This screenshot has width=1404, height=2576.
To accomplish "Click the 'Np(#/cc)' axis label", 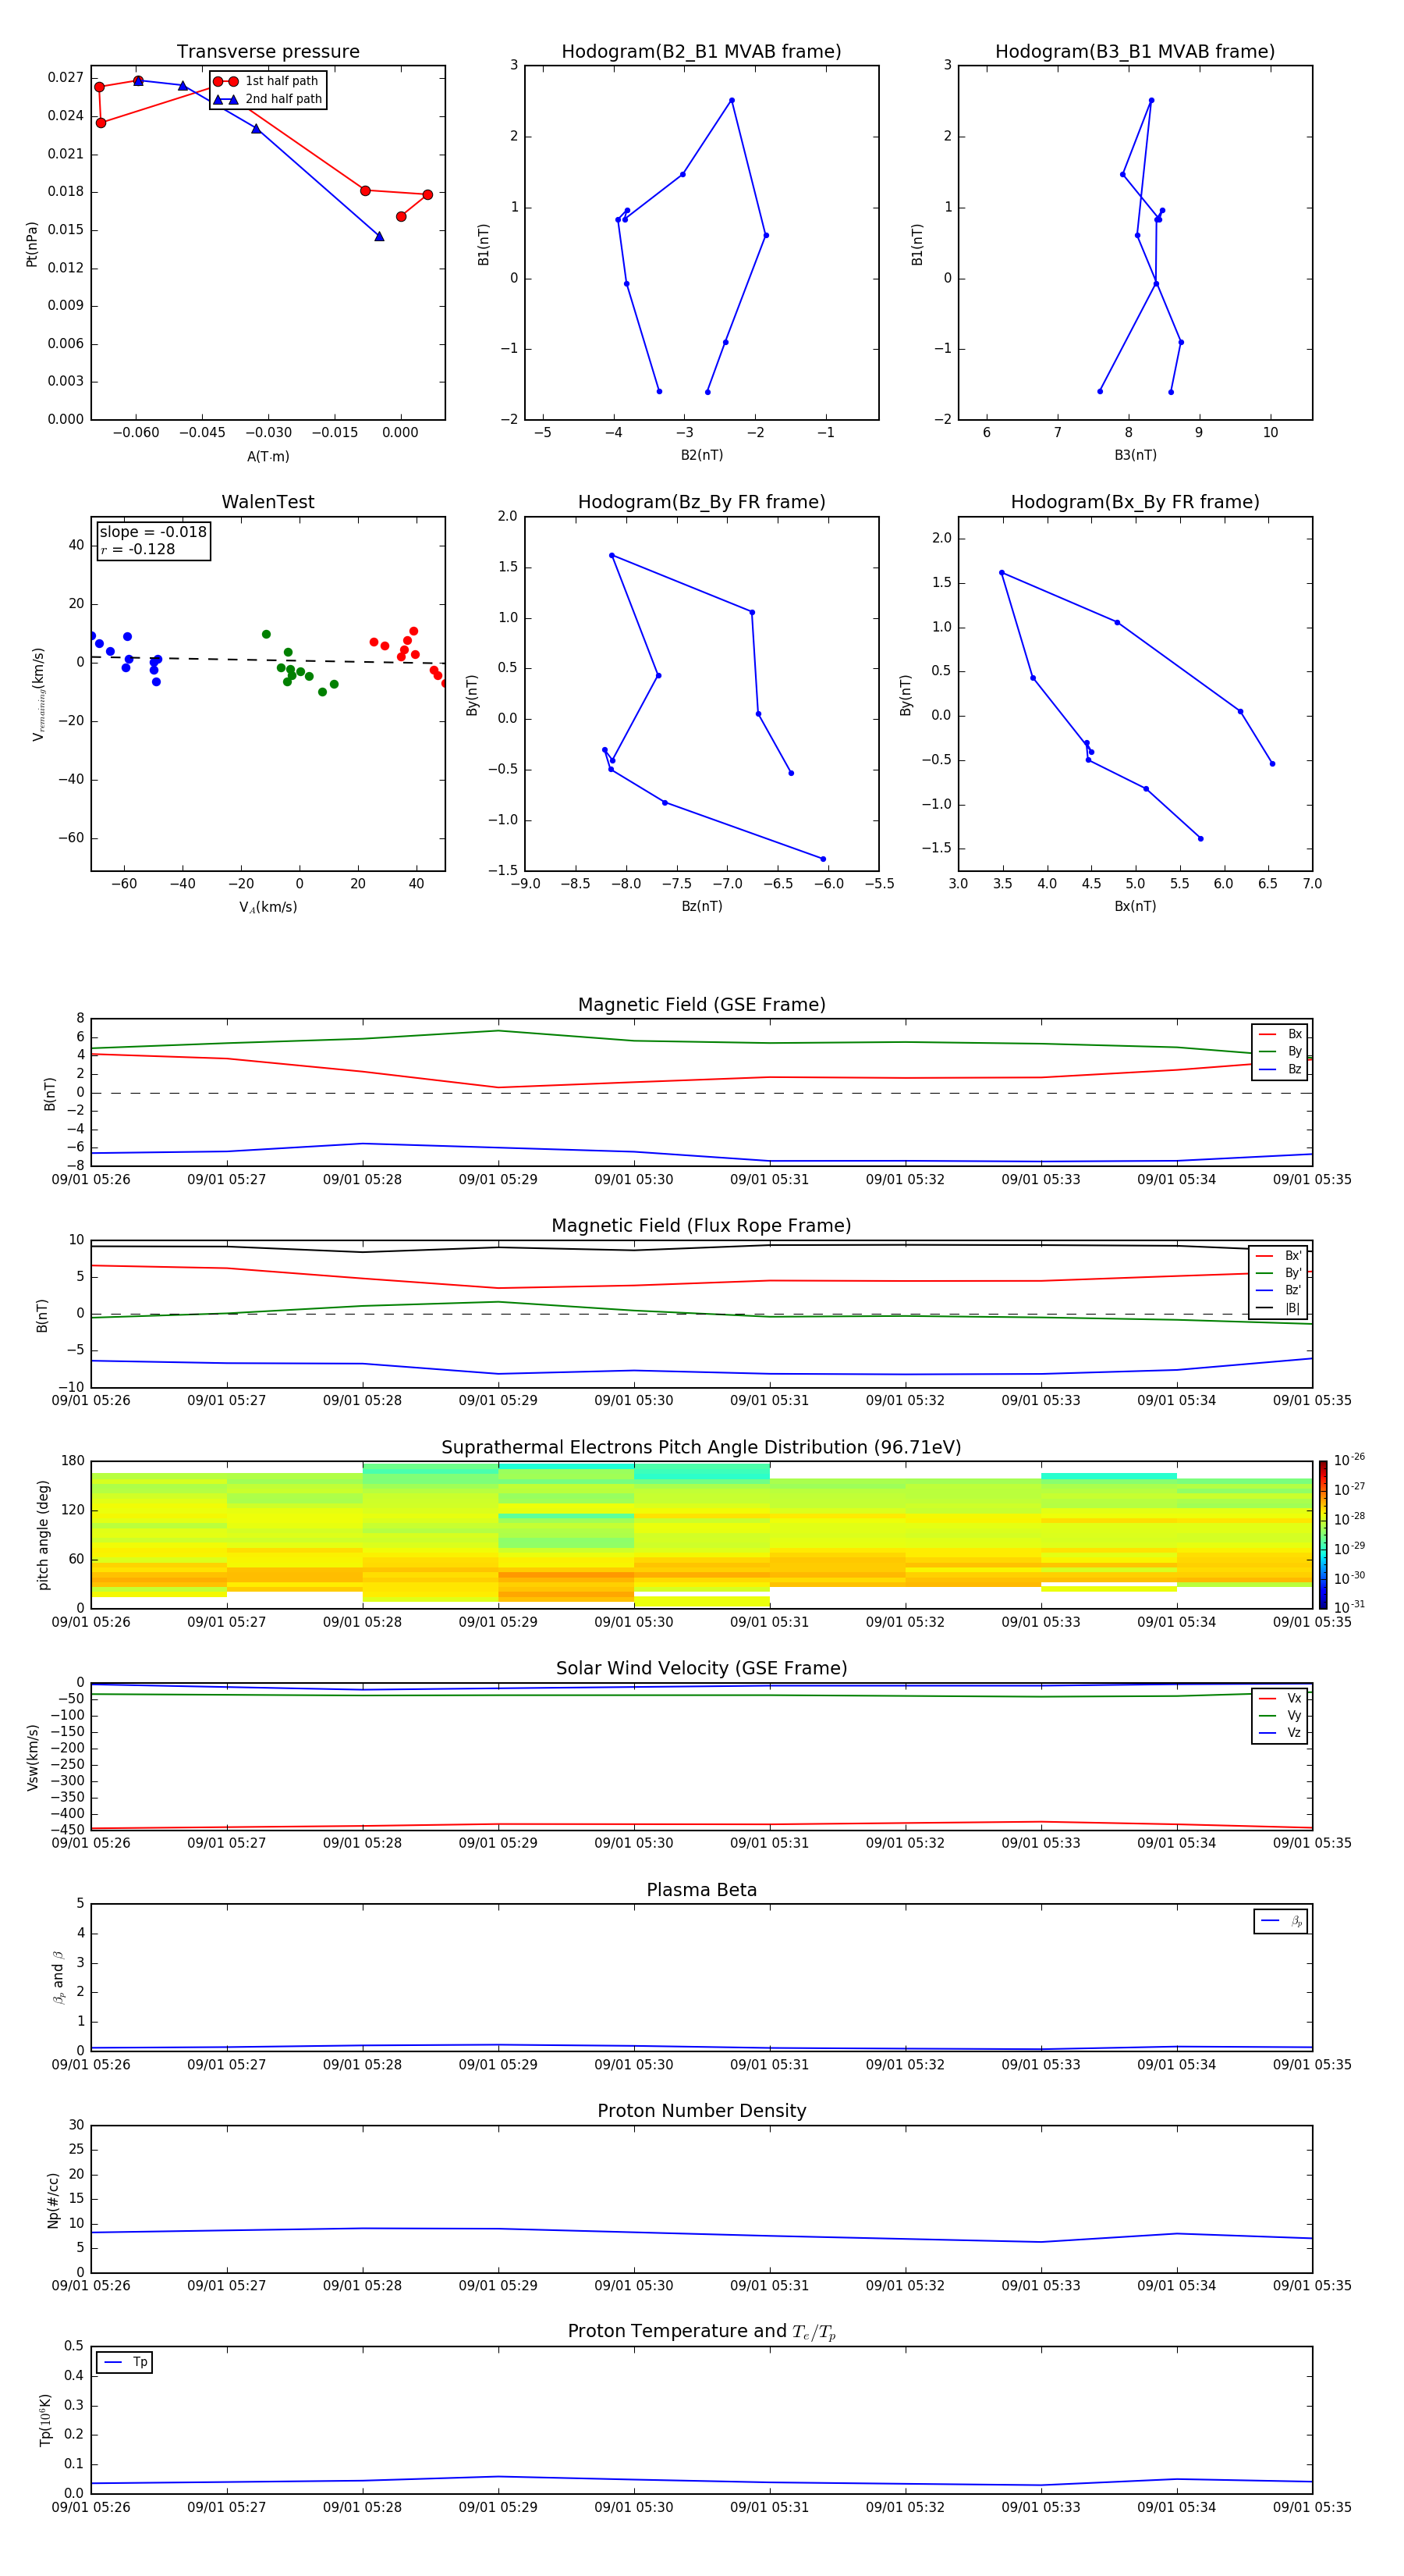I will point(53,2199).
